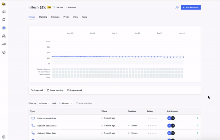Screen dimensions: 220x140
Task: Click the Type column header
Action: (x=32, y=111)
